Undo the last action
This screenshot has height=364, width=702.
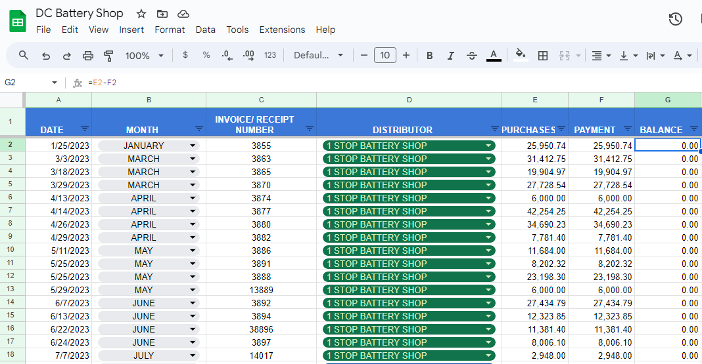pos(45,55)
